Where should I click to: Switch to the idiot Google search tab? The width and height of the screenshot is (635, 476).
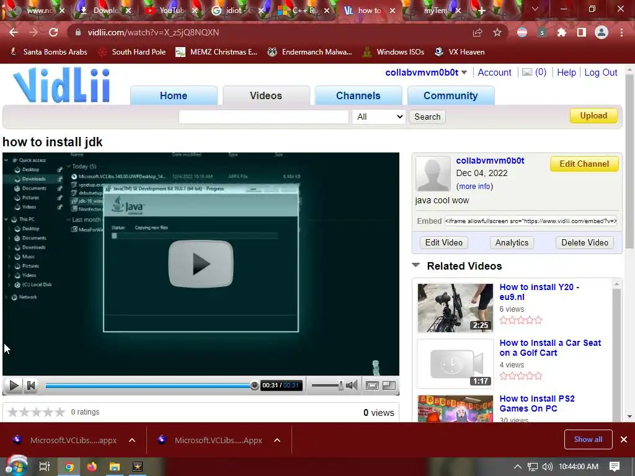click(237, 11)
